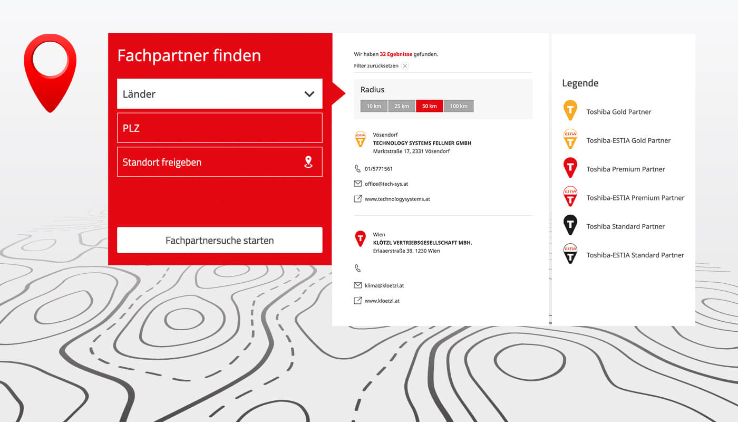Click the large red location pin icon

coord(50,71)
